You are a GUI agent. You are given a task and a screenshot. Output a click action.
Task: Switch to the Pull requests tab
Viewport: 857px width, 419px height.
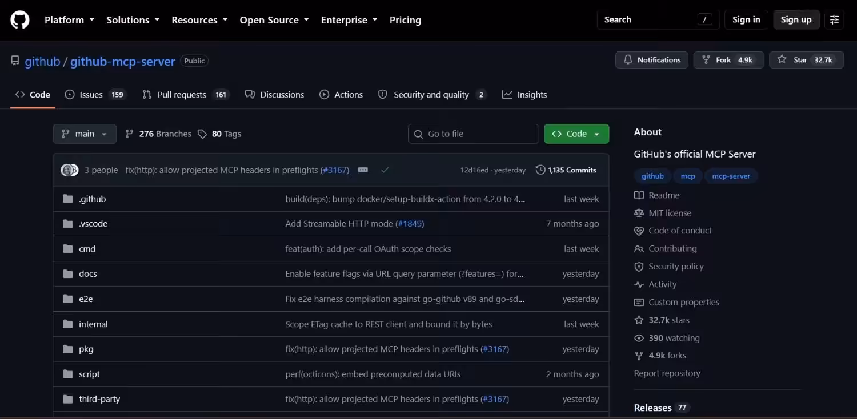click(185, 95)
